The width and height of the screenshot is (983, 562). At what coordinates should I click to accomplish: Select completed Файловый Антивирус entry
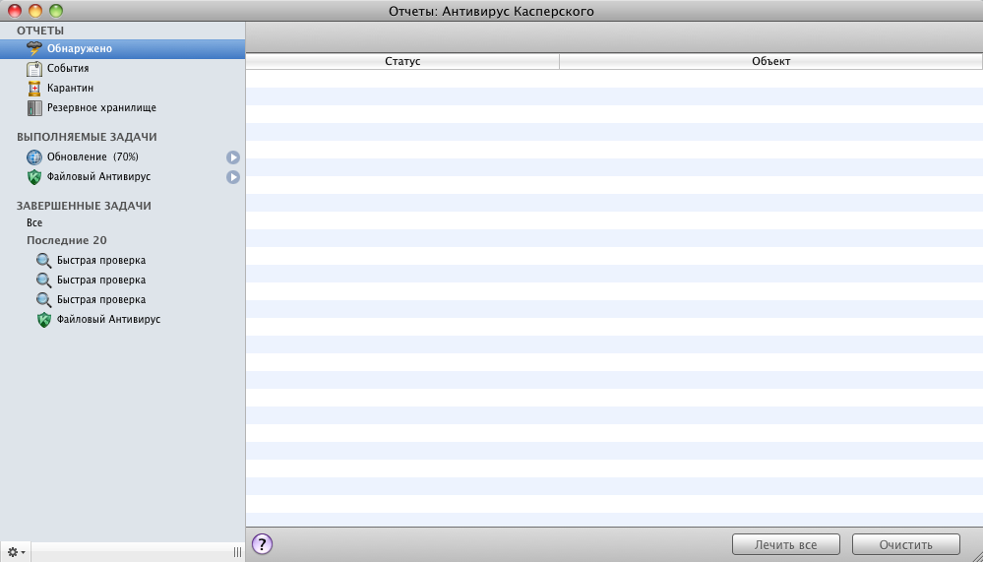122,319
